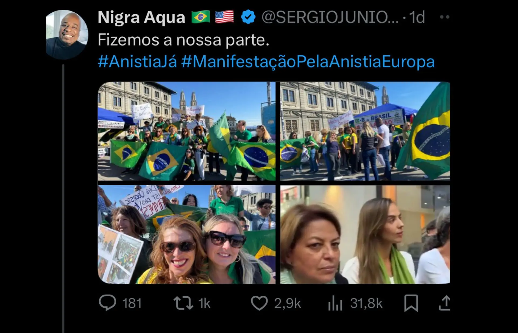Click the blue verified badge
The image size is (518, 333).
[248, 17]
